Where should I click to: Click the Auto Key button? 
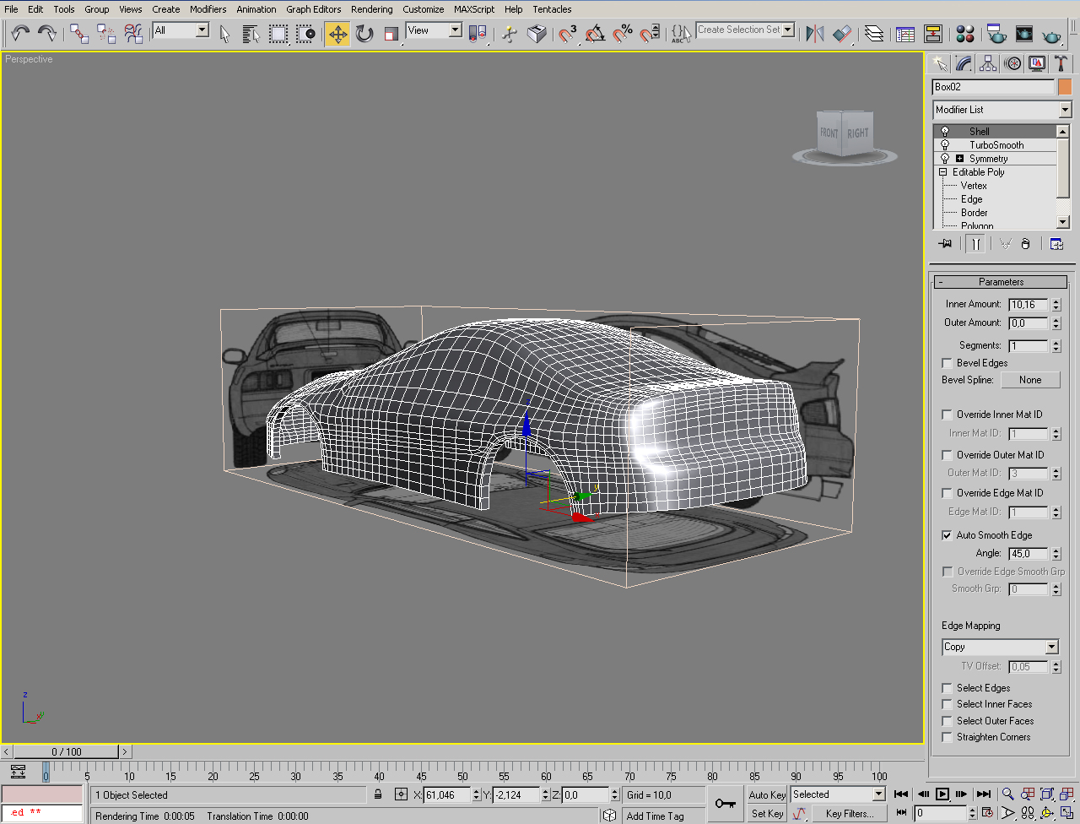pos(767,794)
